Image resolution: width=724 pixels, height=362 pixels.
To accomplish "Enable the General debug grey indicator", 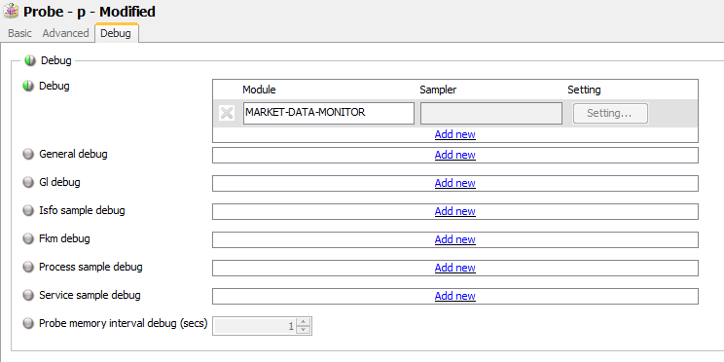I will [28, 154].
